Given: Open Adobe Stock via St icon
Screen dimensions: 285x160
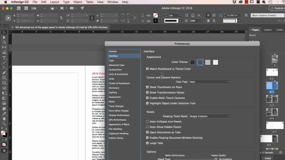Looking at the screenshot, I should [x=26, y=8].
